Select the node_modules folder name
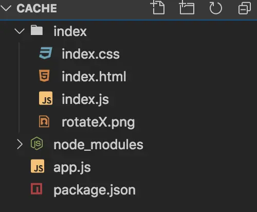Viewport: 257px width, 212px height. [x=98, y=145]
